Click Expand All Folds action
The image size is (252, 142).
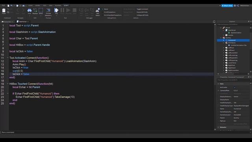pyautogui.click(x=142, y=12)
